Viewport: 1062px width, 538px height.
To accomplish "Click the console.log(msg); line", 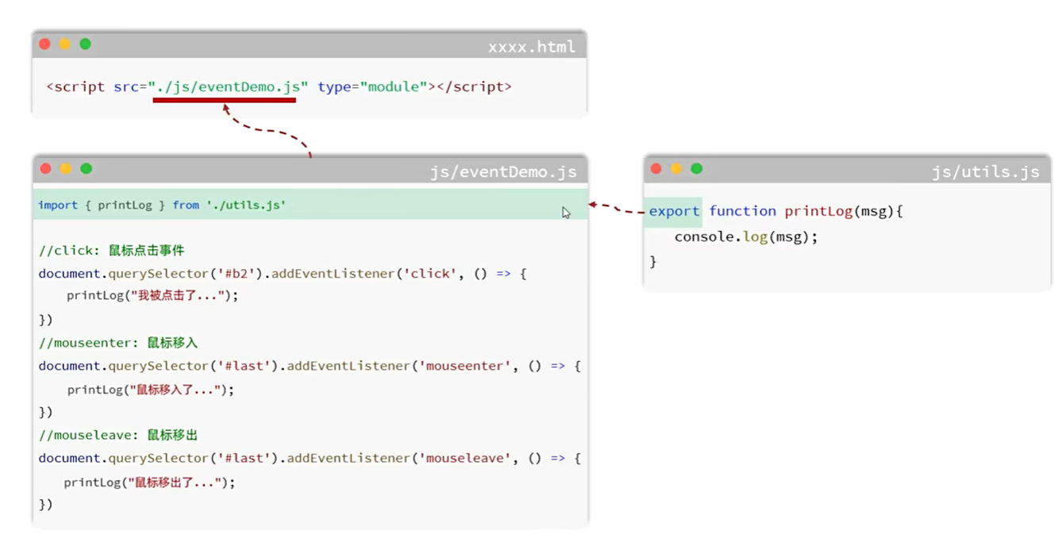I will click(x=746, y=236).
